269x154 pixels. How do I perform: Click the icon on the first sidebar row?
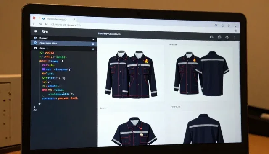tap(35, 38)
